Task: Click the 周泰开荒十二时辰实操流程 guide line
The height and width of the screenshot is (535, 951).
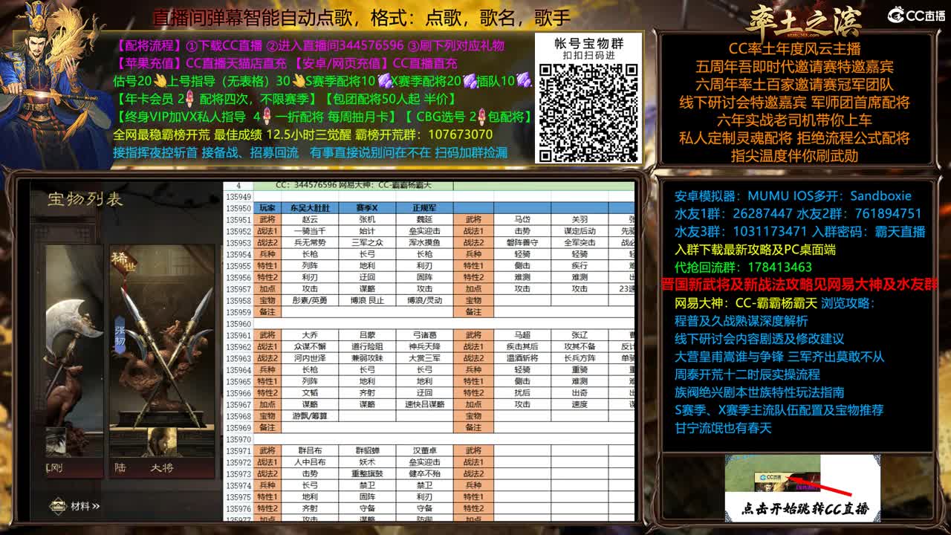Action: click(x=747, y=374)
